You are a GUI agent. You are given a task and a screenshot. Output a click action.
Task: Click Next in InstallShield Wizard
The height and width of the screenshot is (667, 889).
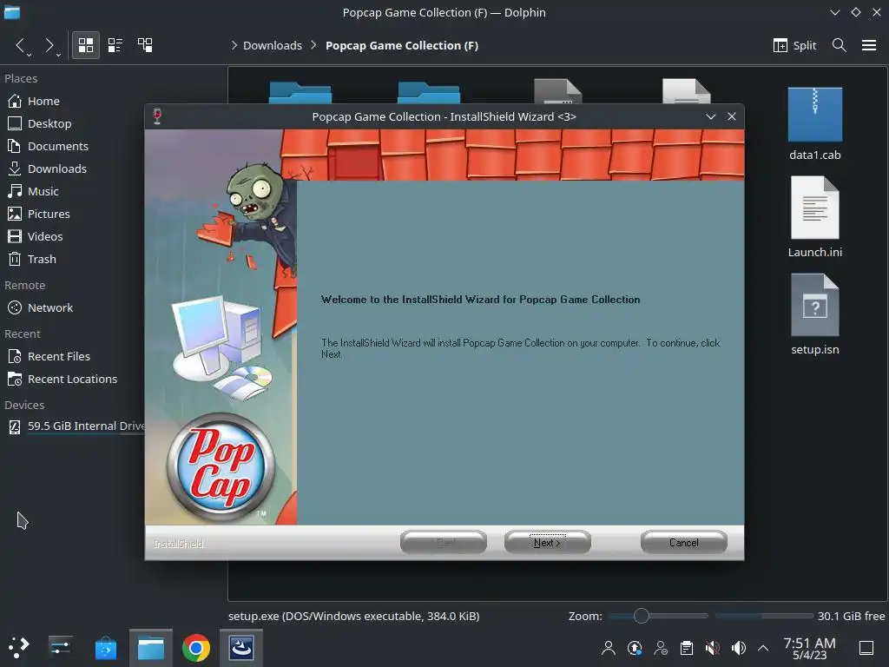point(547,543)
